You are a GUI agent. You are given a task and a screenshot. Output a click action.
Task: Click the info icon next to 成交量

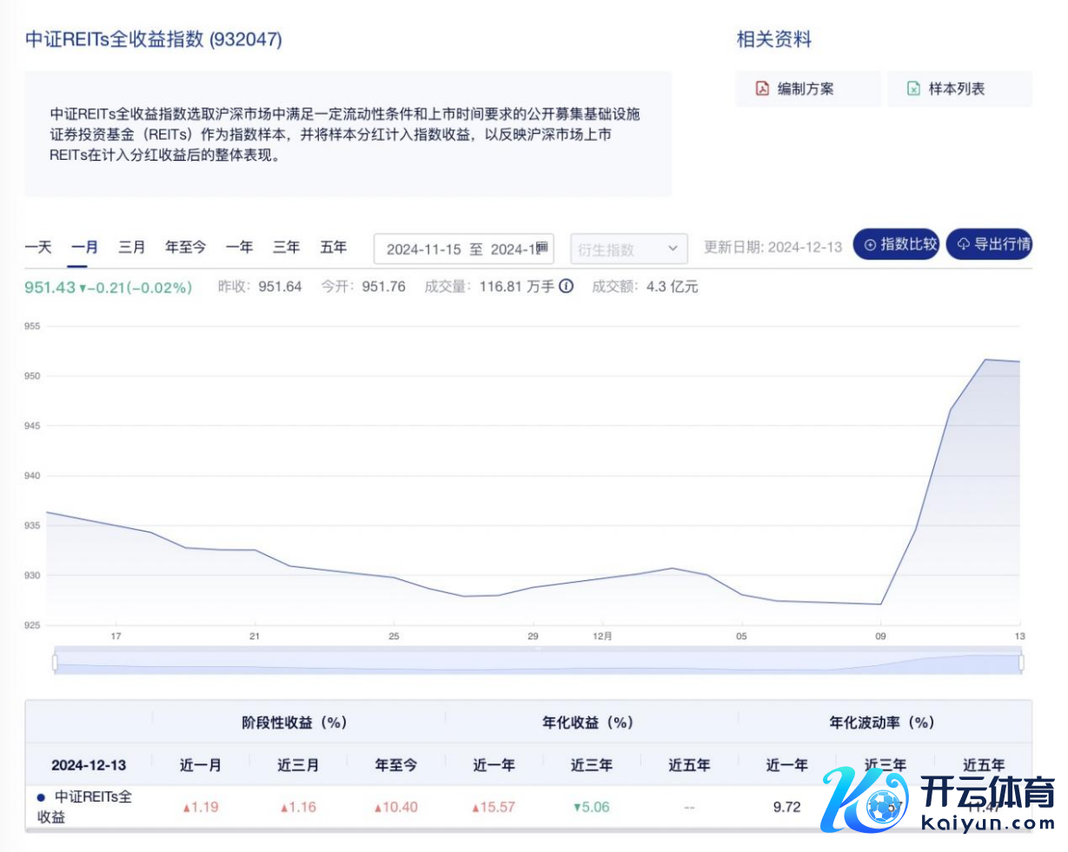coord(566,287)
